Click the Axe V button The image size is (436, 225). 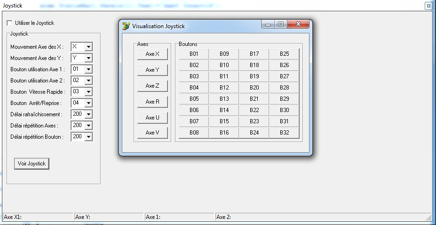[x=152, y=133]
